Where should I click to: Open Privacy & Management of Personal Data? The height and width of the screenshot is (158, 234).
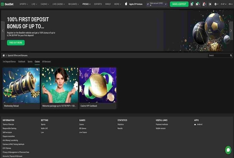(x=16, y=152)
